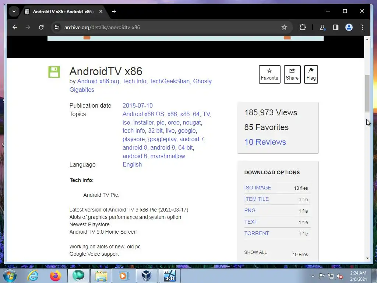Go back to the previous page

tap(15, 27)
